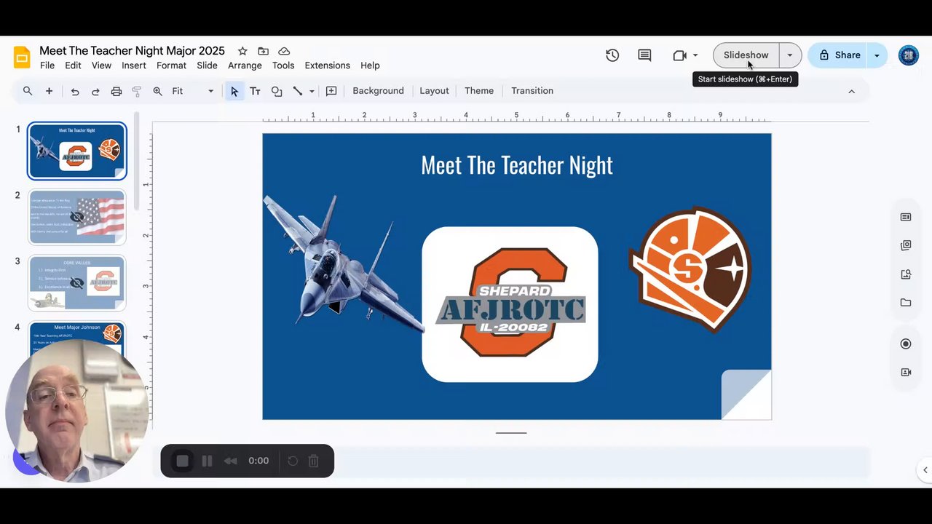Select hidden slide 2 thumbnail with the flag
932x524 pixels.
click(77, 217)
